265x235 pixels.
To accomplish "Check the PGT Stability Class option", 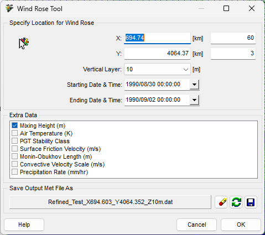I will coord(14,141).
